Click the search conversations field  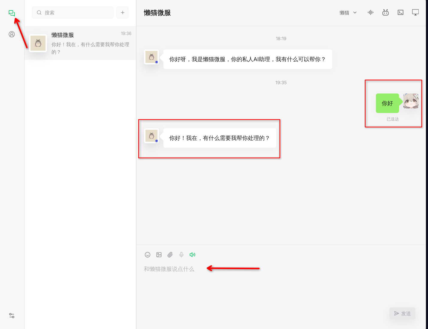click(x=73, y=13)
